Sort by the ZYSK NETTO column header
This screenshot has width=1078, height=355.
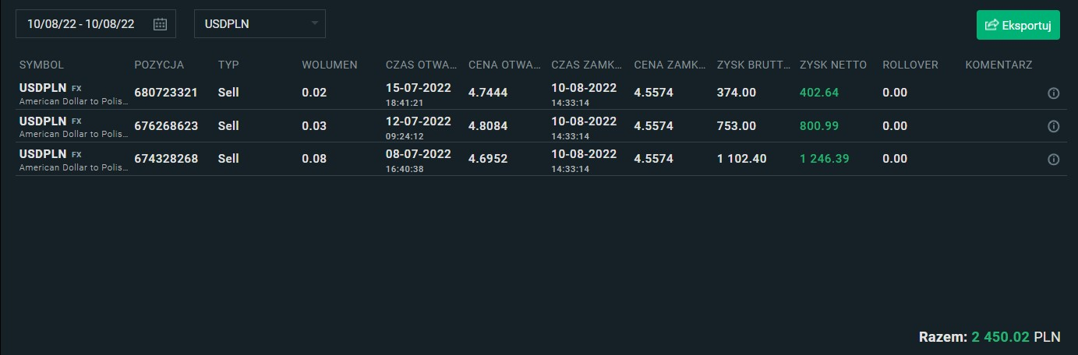click(833, 65)
